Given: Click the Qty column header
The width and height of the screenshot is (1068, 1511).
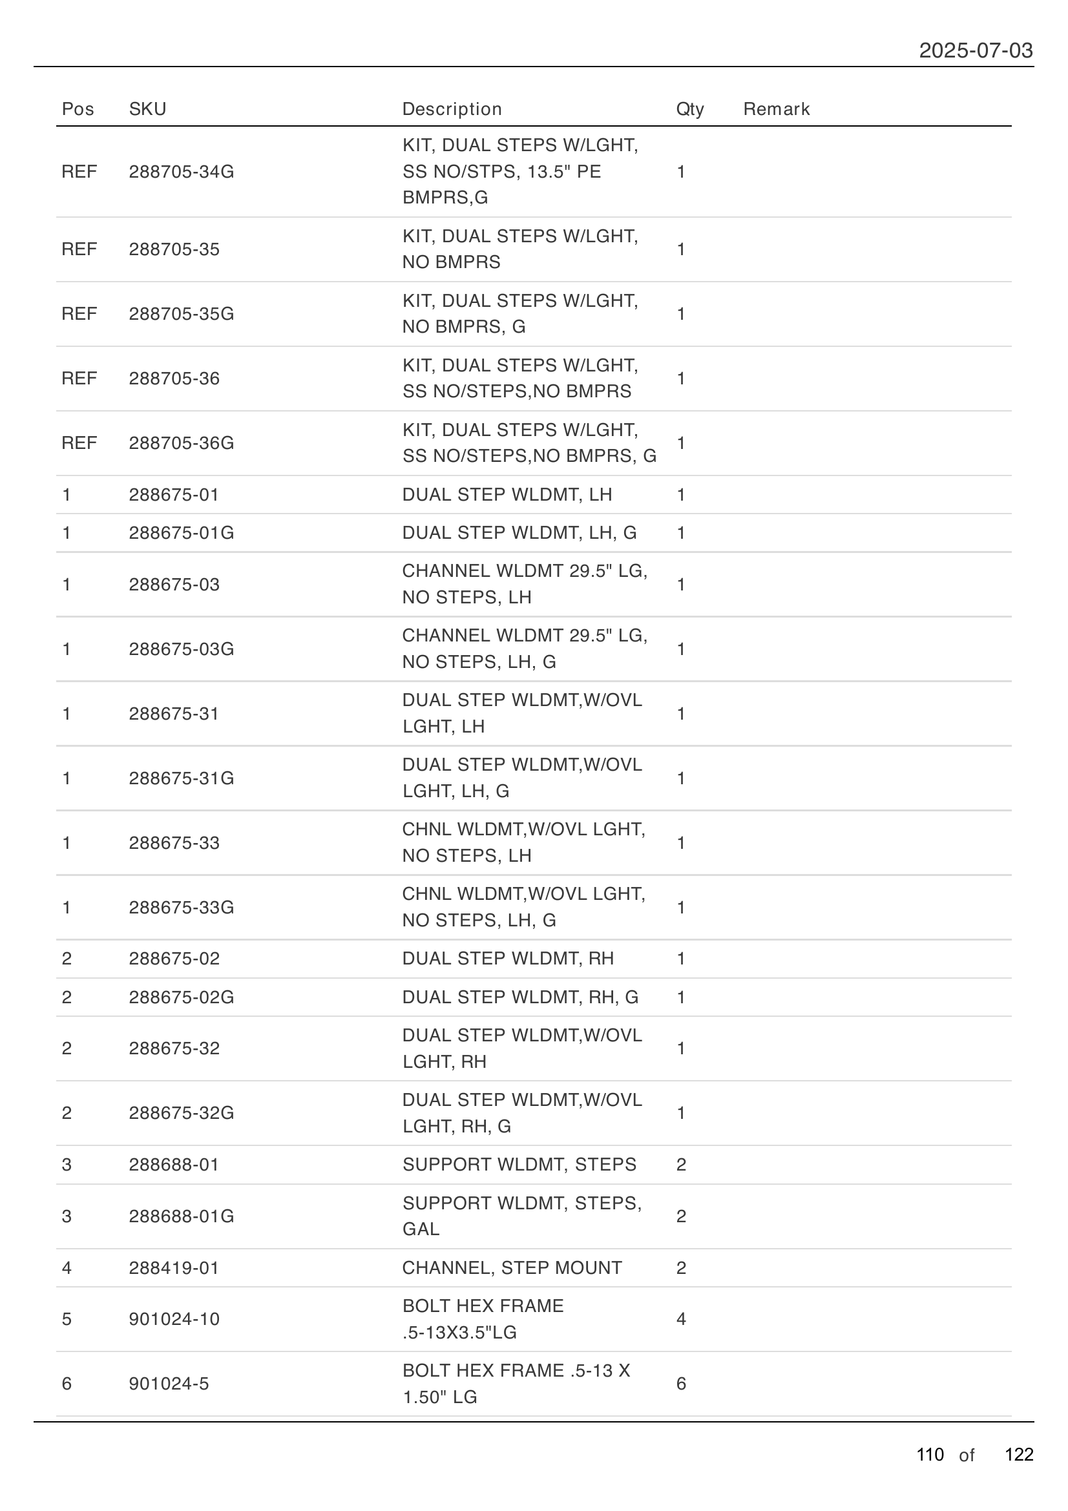Looking at the screenshot, I should pyautogui.click(x=689, y=109).
